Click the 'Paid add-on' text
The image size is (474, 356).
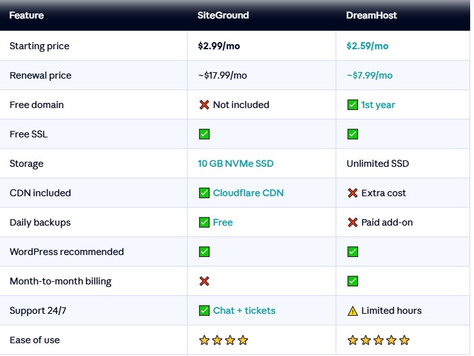point(387,222)
